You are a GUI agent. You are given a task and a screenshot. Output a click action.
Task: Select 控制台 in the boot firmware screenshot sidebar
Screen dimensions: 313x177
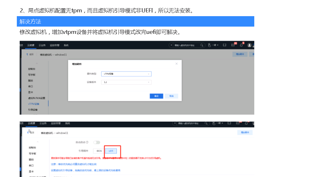click(x=32, y=148)
